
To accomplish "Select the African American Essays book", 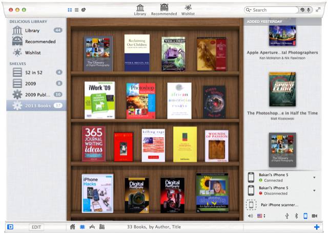I will (x=179, y=101).
